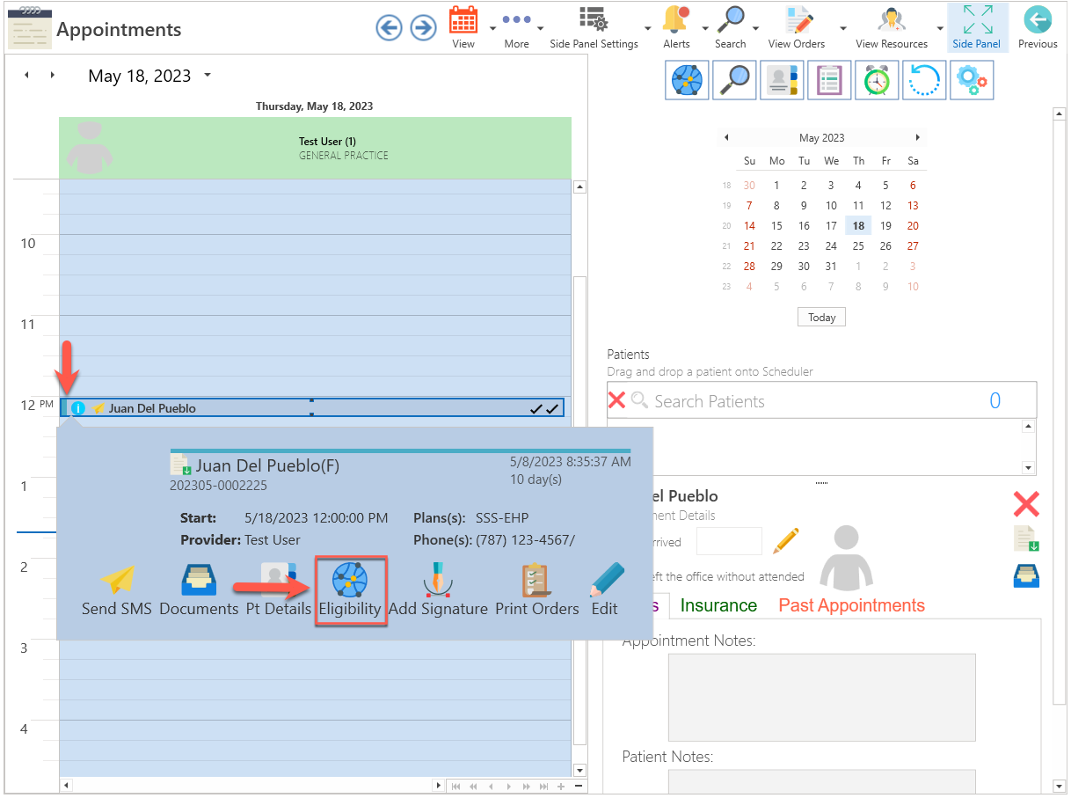Click side panel refresh circle icon
The image size is (1071, 798).
[924, 80]
